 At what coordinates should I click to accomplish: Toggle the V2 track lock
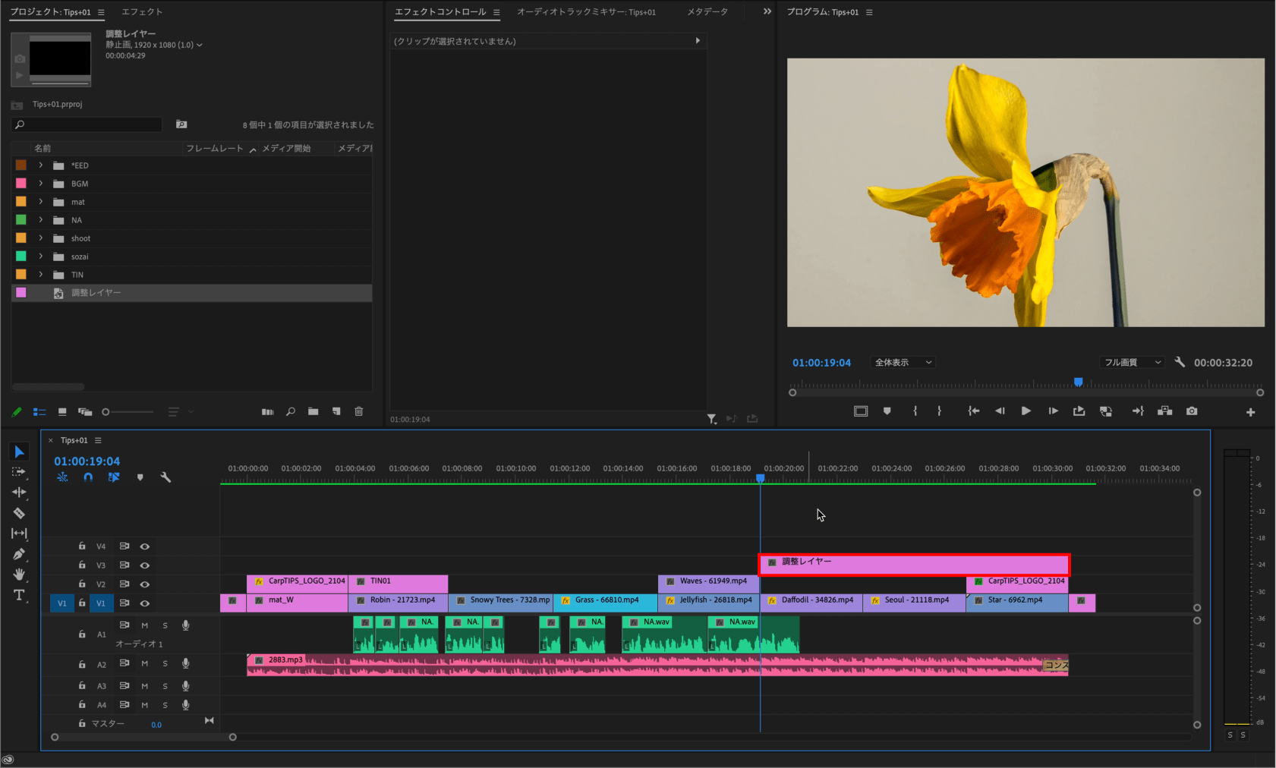[x=82, y=584]
